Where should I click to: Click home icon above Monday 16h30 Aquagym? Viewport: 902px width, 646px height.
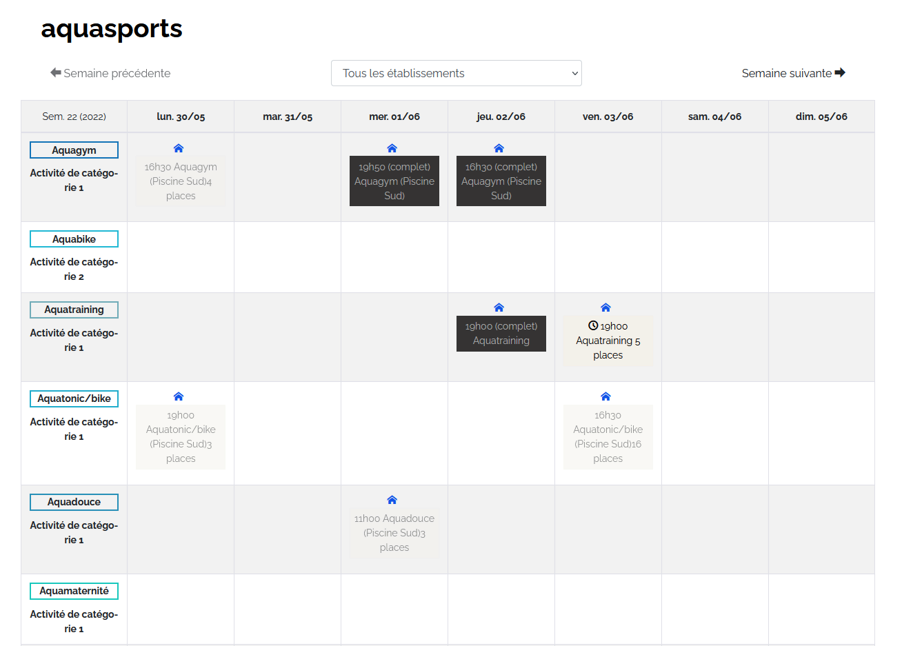pyautogui.click(x=179, y=148)
